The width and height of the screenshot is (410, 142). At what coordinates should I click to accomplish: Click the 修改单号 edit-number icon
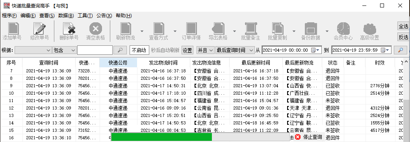[39, 28]
